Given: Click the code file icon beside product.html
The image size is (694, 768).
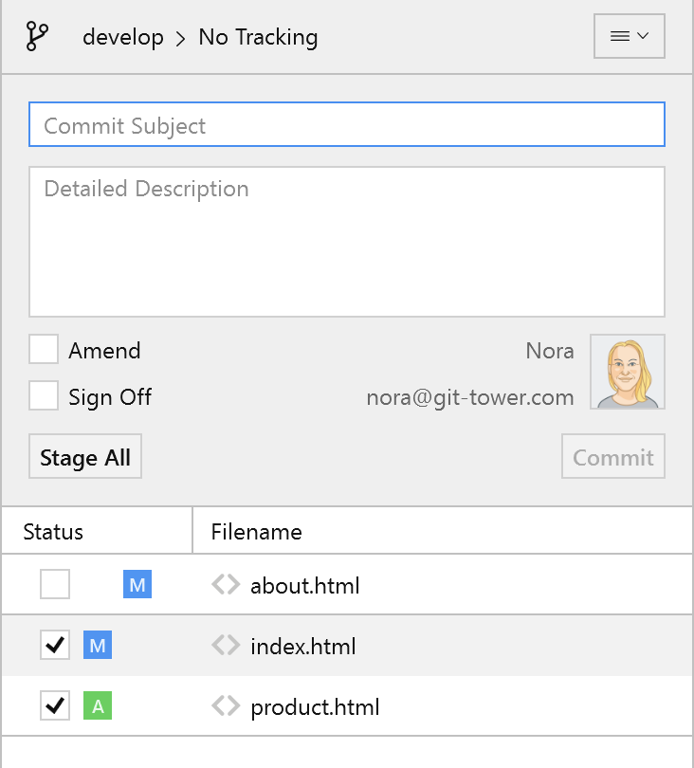Looking at the screenshot, I should (226, 706).
